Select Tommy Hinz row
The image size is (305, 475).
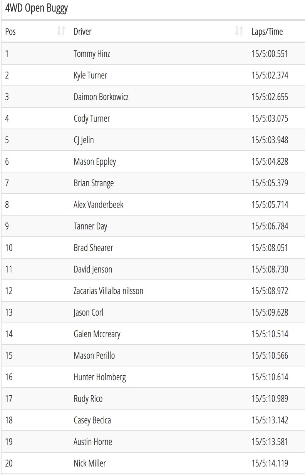point(153,54)
